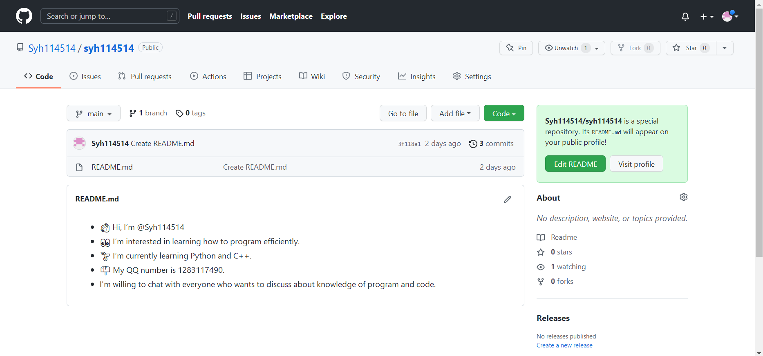
Task: Open the notifications bell
Action: (685, 16)
